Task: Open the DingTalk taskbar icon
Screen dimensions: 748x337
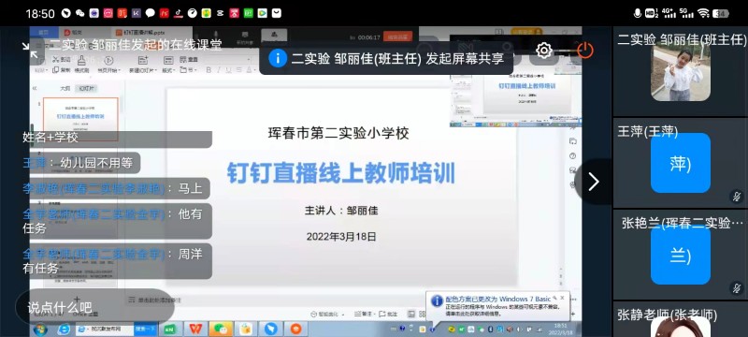Action: (x=271, y=330)
